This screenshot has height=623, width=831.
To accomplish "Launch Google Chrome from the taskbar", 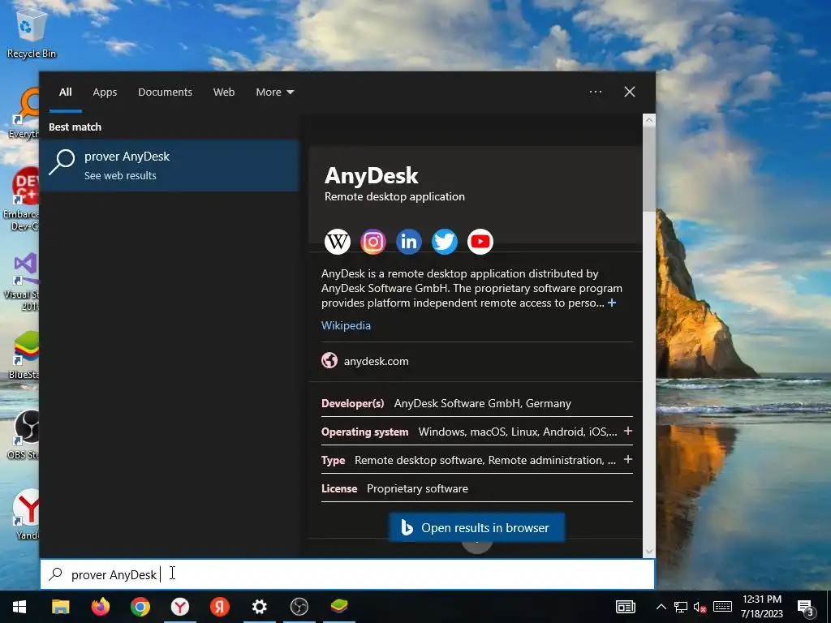I will point(140,607).
